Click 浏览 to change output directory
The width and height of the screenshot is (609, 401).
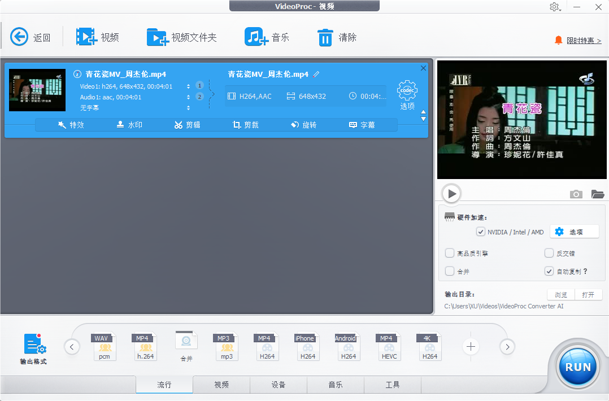coord(560,294)
